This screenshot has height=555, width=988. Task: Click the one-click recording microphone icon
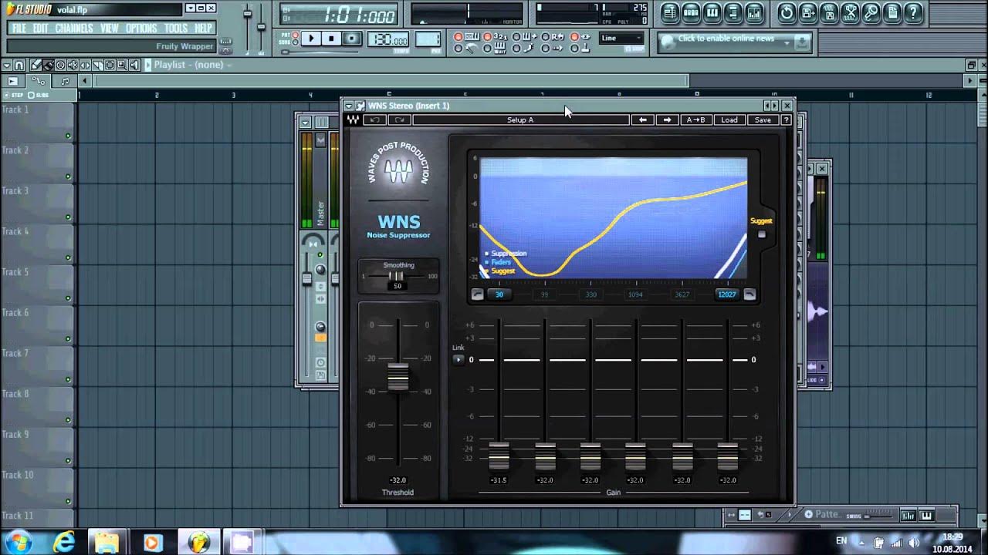[871, 12]
